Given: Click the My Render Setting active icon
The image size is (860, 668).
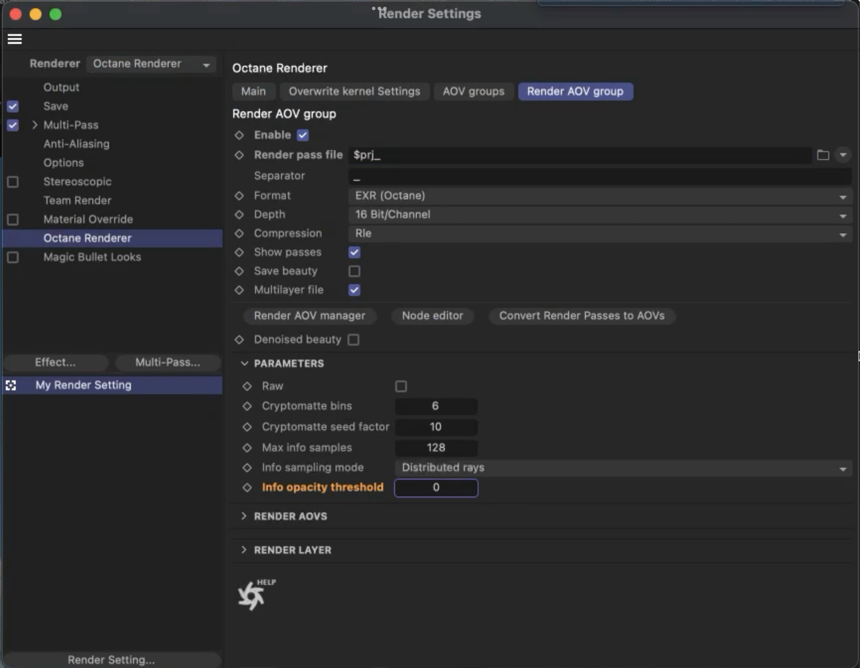Looking at the screenshot, I should tap(11, 385).
